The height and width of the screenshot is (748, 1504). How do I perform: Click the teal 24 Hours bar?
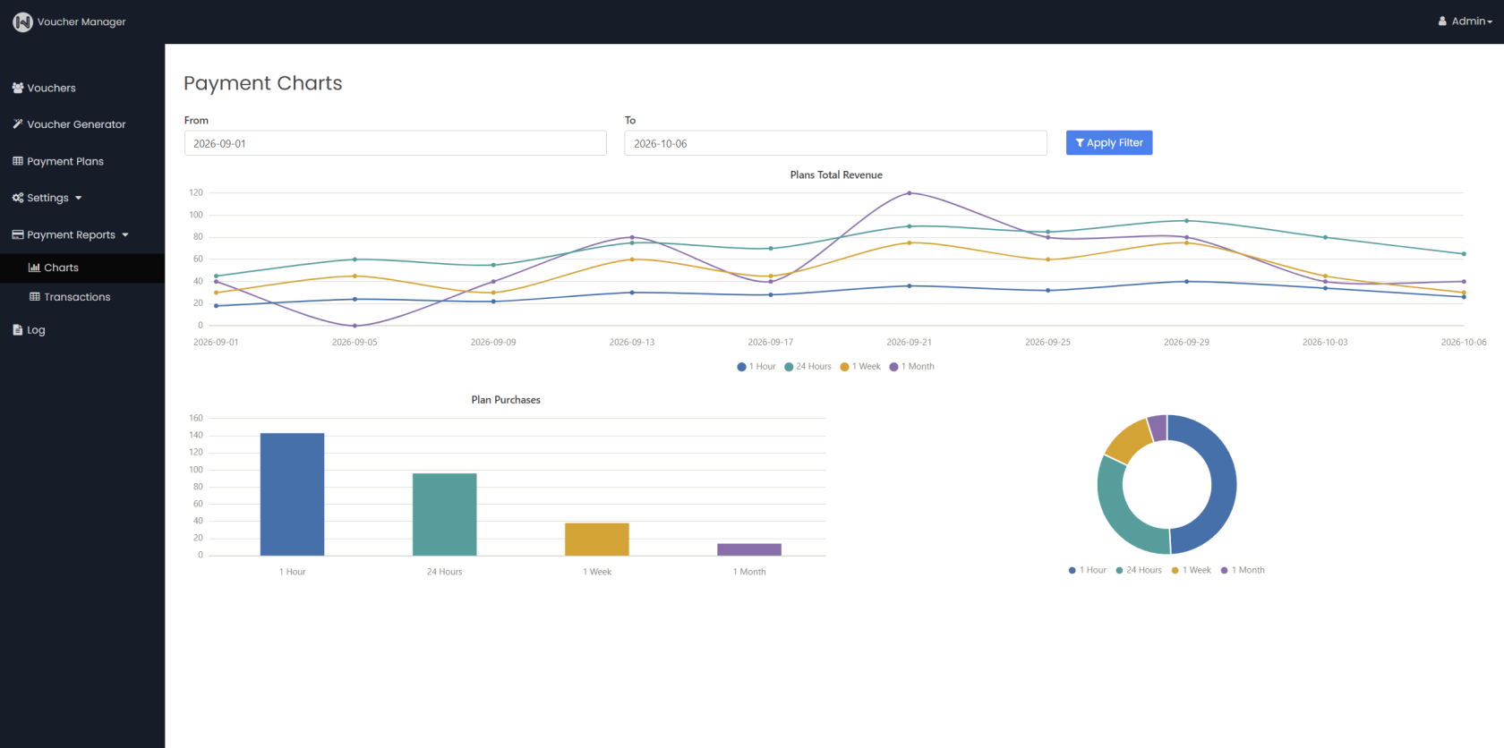pyautogui.click(x=445, y=514)
